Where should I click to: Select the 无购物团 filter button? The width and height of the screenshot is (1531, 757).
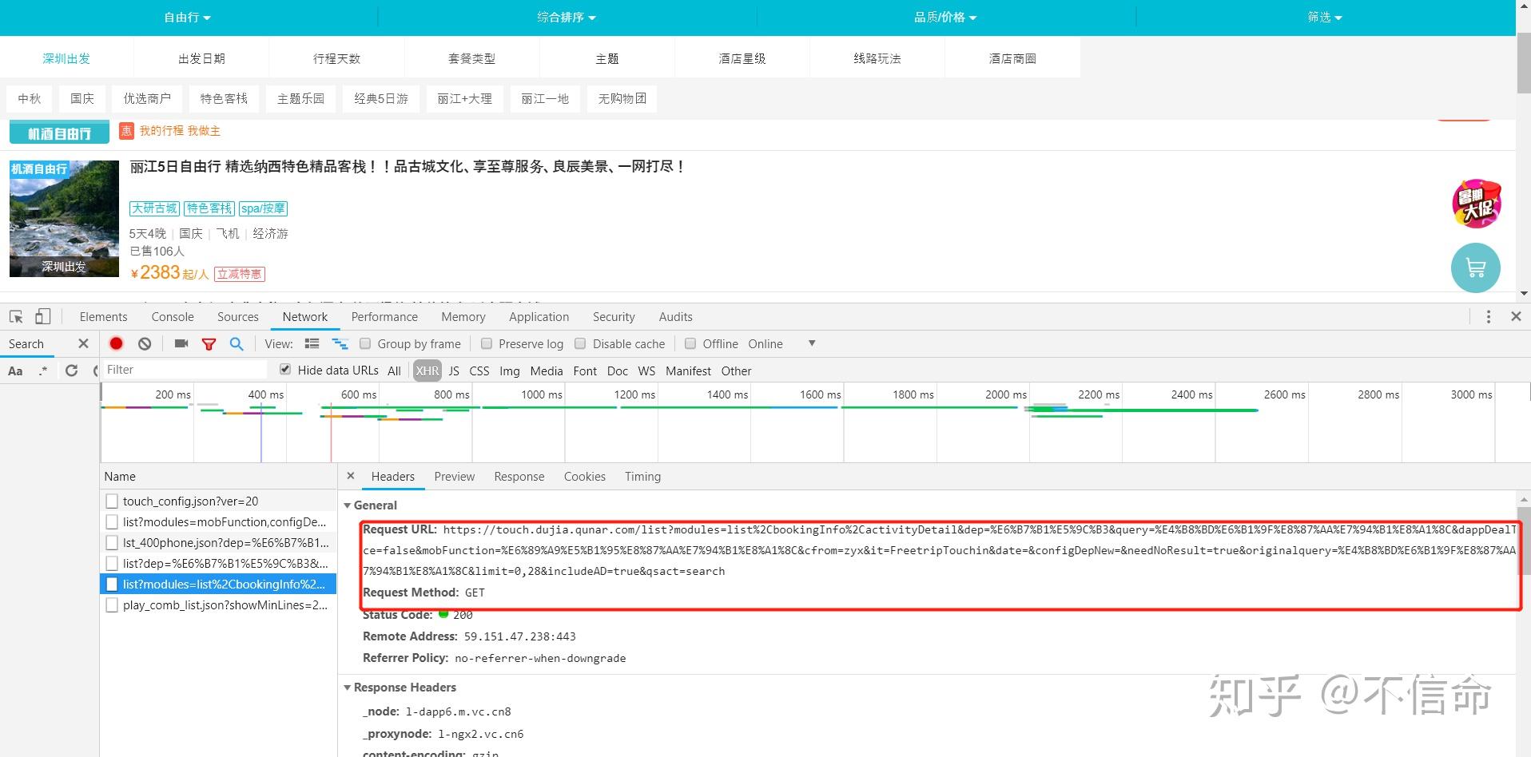pyautogui.click(x=621, y=98)
